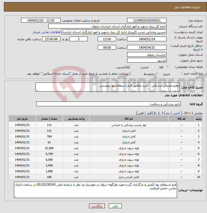Click the price validity date 1404/04/31

(147, 48)
